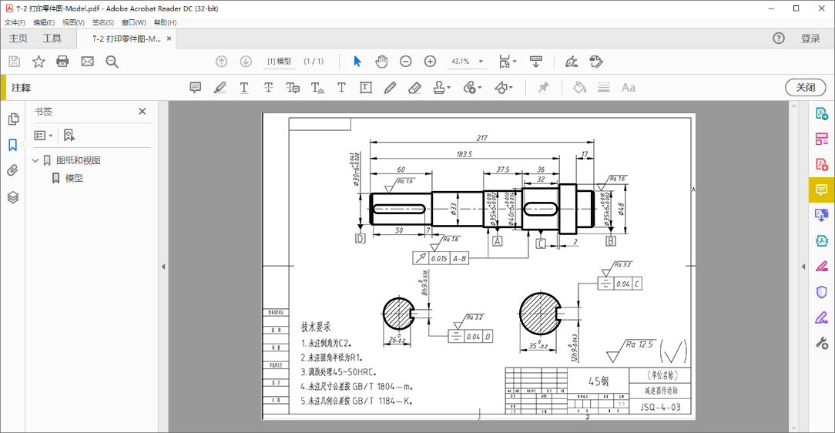Click the help question mark icon

pyautogui.click(x=779, y=39)
